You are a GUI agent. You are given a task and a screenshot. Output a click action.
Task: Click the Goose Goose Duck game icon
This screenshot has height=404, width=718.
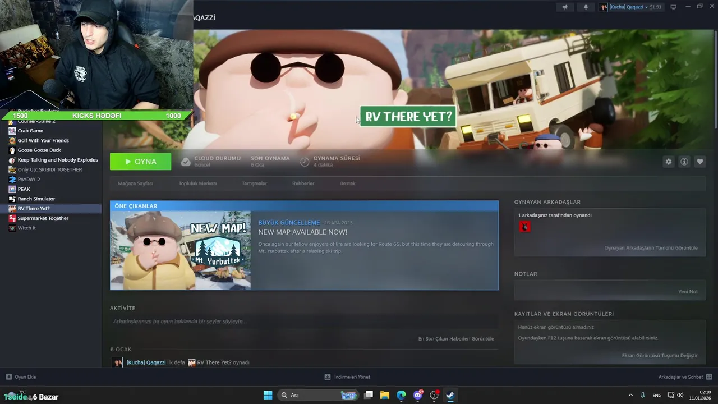tap(12, 150)
